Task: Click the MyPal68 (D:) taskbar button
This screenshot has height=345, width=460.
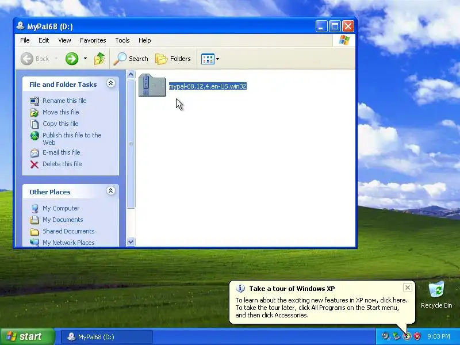Action: tap(107, 337)
